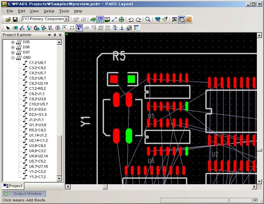The width and height of the screenshot is (264, 204).
Task: Select pin pair R5.2-C4.2
Action: (x=37, y=130)
